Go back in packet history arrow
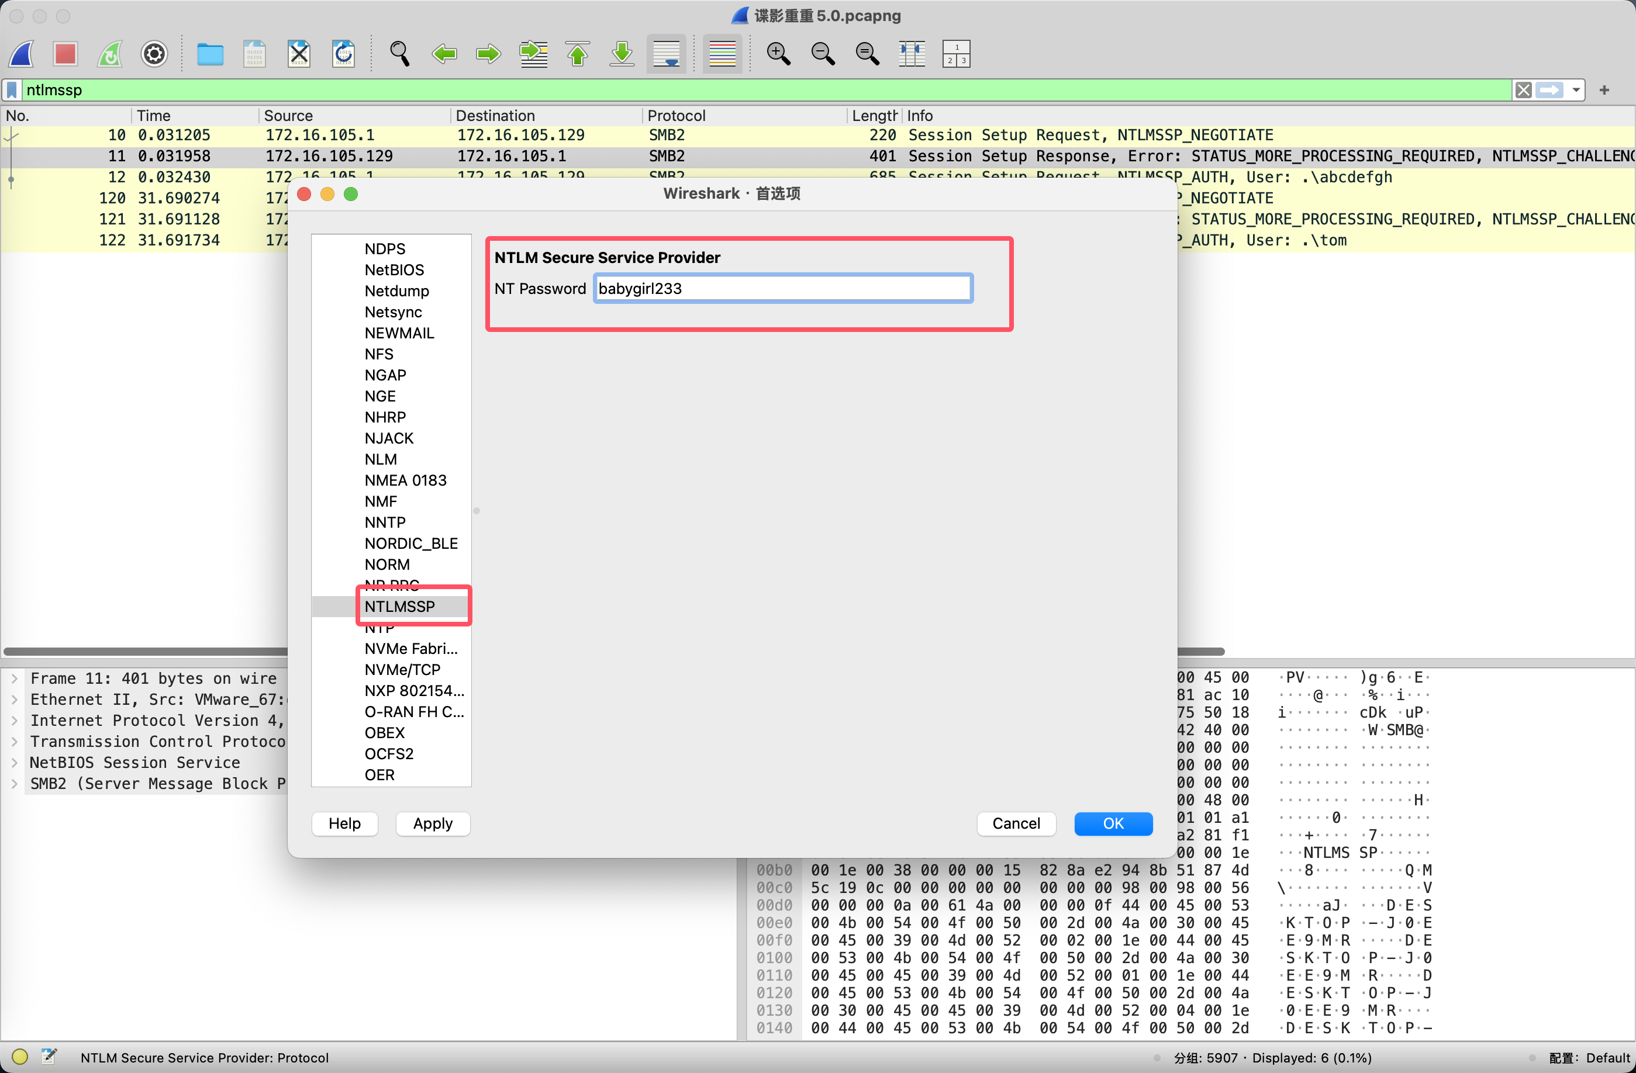The image size is (1636, 1073). 444,54
